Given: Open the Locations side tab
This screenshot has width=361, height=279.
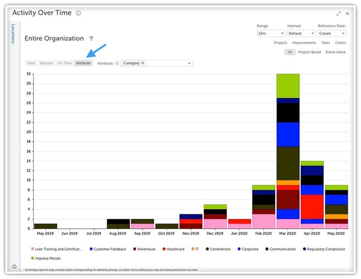Looking at the screenshot, I should (x=13, y=34).
